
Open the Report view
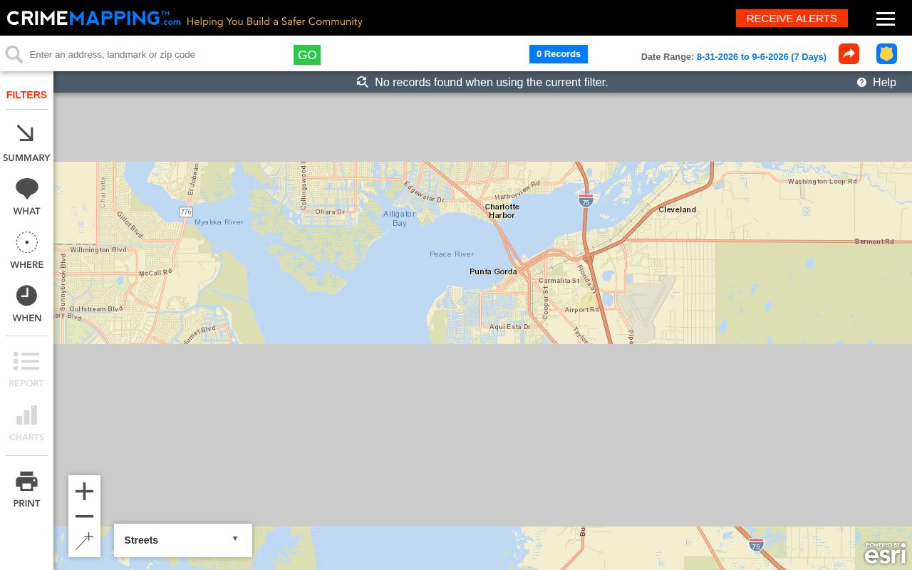[x=26, y=369]
